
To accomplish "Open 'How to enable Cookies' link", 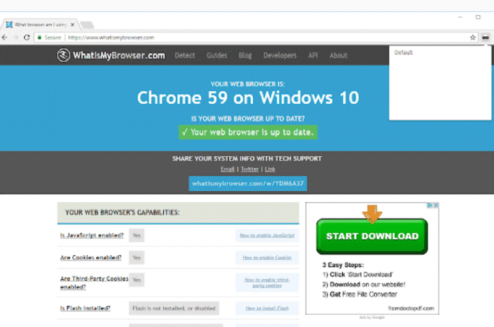I will click(267, 257).
